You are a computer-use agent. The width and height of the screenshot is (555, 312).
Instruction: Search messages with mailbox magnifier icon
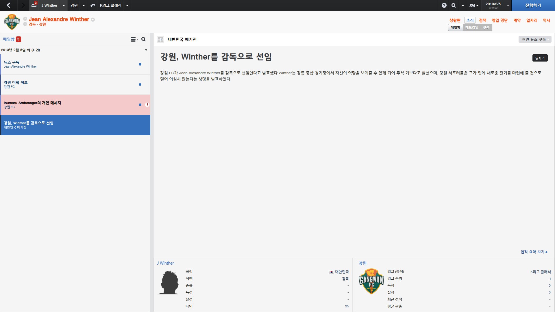(x=143, y=39)
